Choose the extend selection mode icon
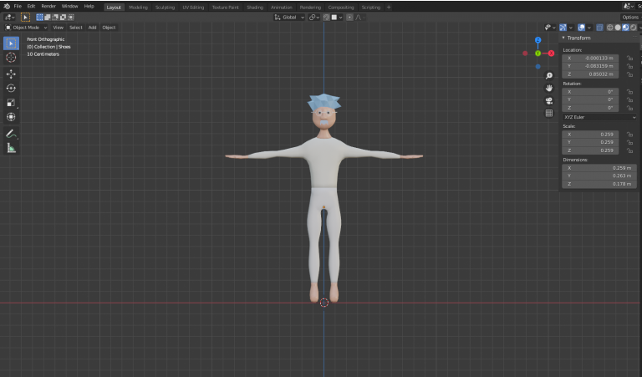 pyautogui.click(x=48, y=18)
